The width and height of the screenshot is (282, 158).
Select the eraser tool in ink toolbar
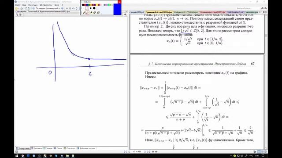click(x=91, y=13)
